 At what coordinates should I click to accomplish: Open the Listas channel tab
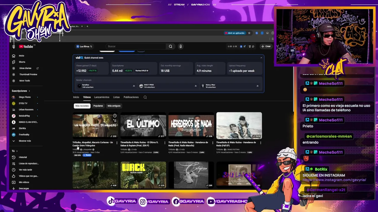click(x=116, y=97)
